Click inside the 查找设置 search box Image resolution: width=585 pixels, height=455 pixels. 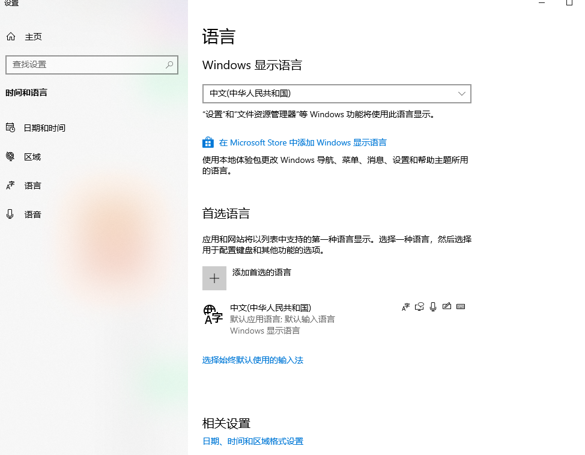84,65
